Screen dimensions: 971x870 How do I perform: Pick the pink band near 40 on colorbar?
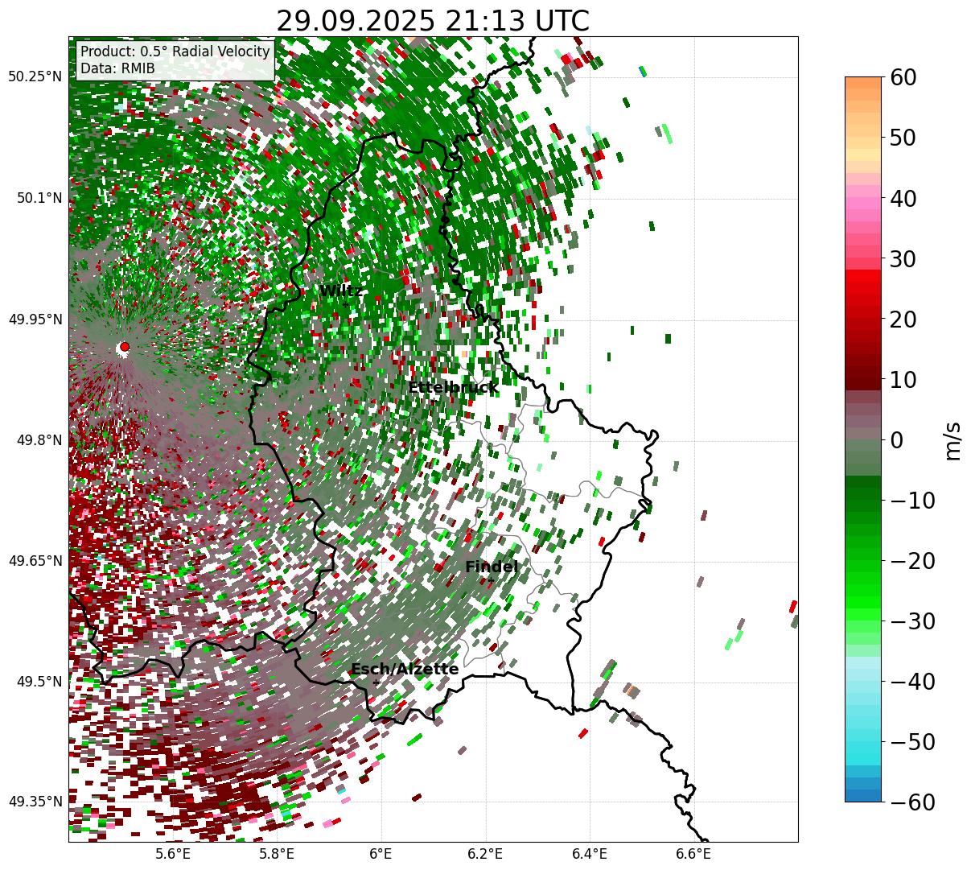pyautogui.click(x=863, y=204)
